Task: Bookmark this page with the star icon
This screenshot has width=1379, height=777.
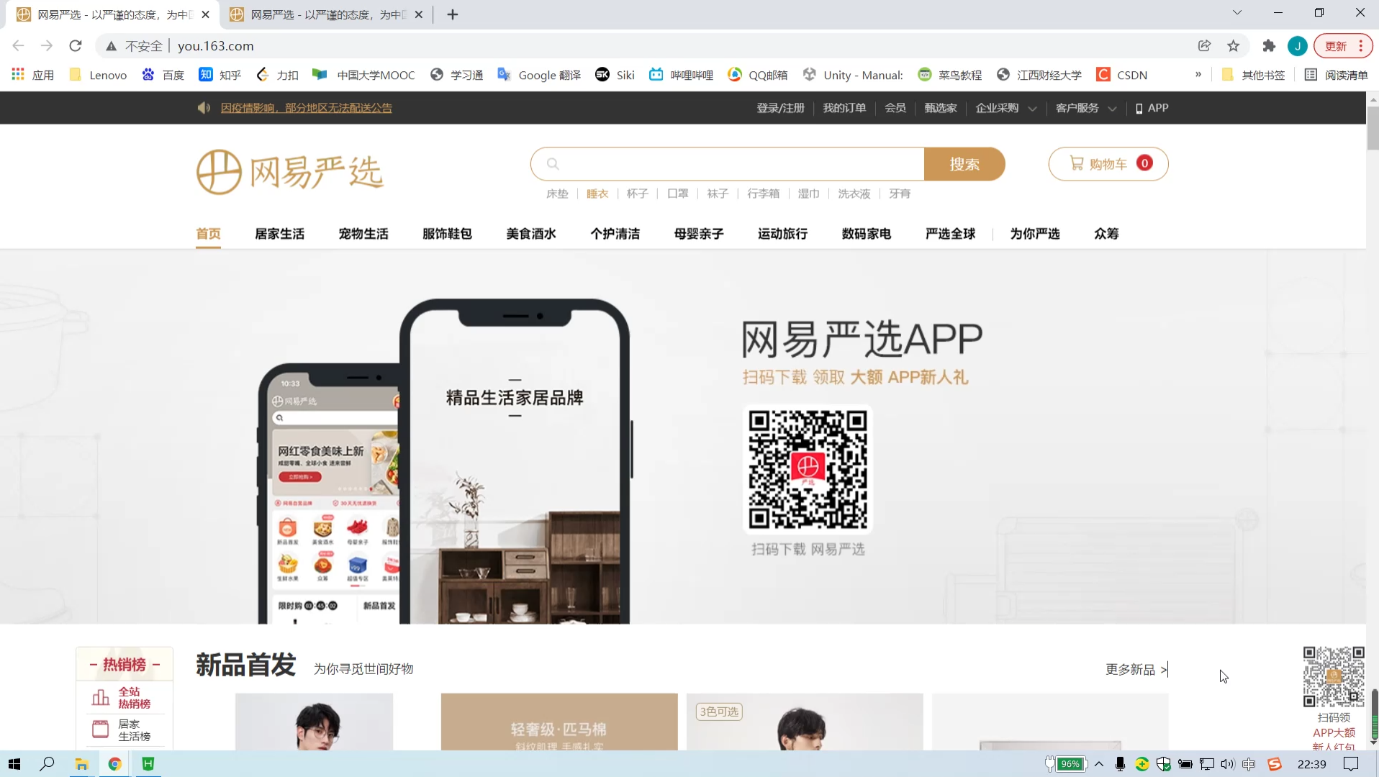Action: click(x=1234, y=46)
